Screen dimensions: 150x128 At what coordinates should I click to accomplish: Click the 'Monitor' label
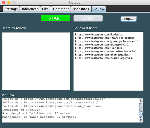coord(8,95)
